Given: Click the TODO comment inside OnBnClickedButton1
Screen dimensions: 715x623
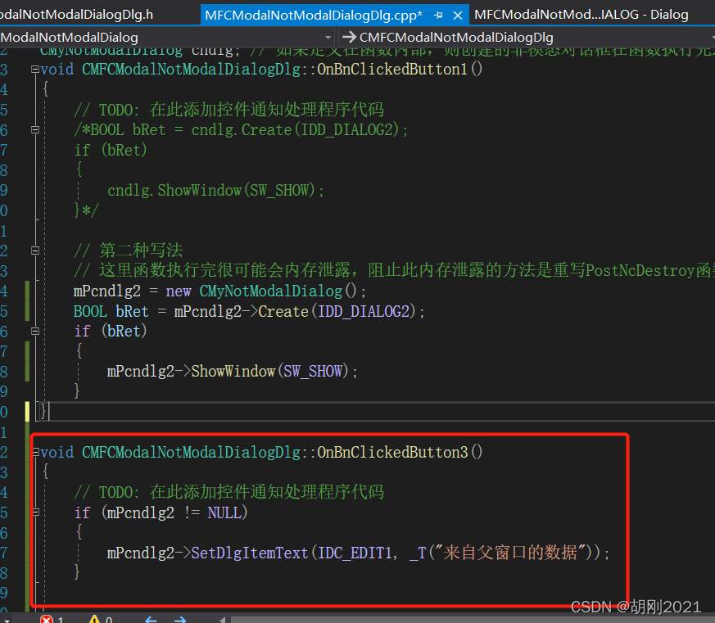Looking at the screenshot, I should (229, 110).
